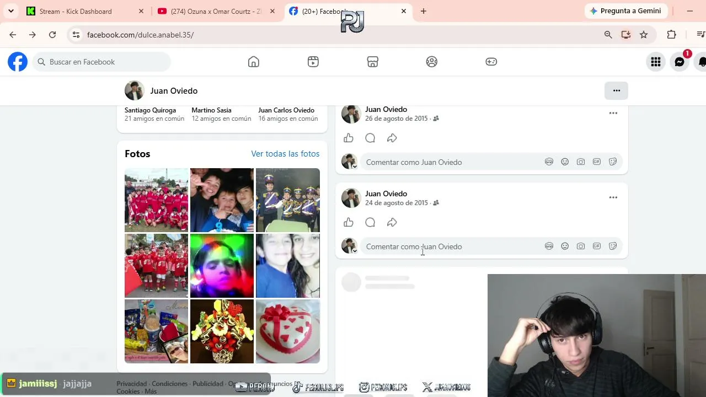Open Ver todas las fotos link
This screenshot has height=397, width=706.
[285, 154]
